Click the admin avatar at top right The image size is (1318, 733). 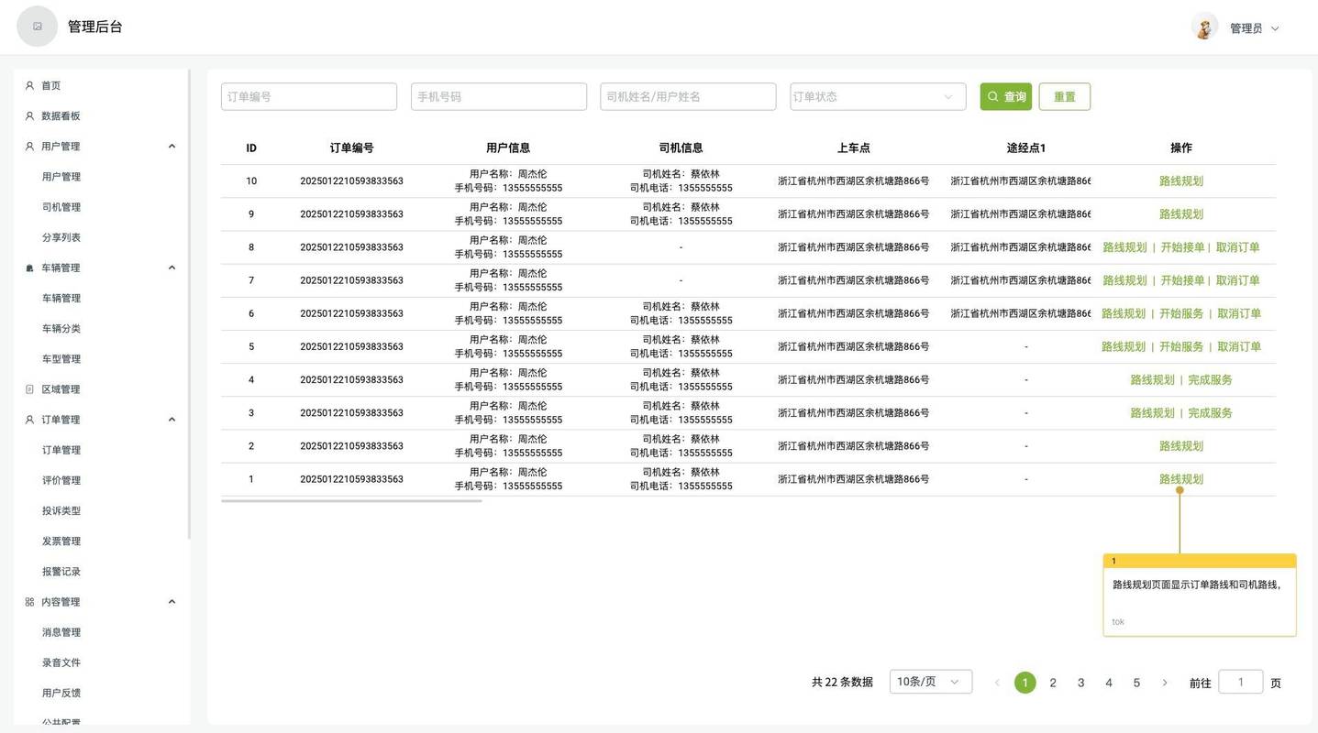[1202, 26]
